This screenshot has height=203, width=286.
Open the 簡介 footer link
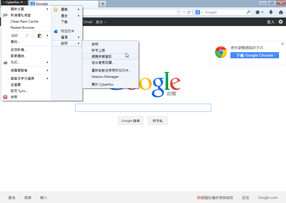click(44, 198)
